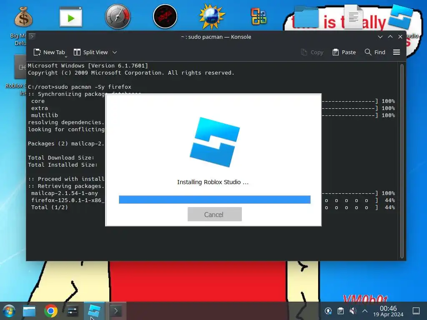The height and width of the screenshot is (320, 427).
Task: Open the green play button desktop icon
Action: click(71, 17)
